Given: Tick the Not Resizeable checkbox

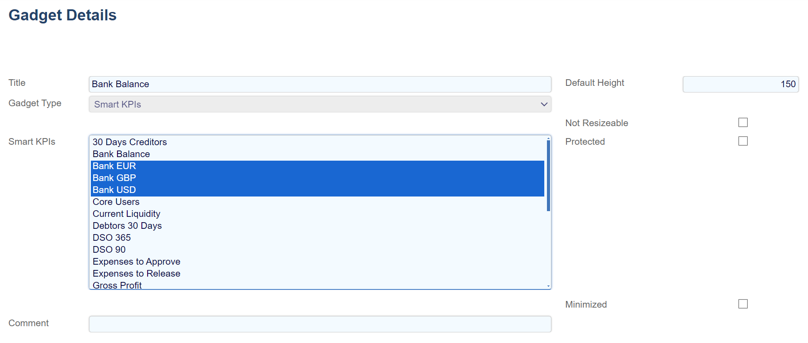Looking at the screenshot, I should 743,123.
